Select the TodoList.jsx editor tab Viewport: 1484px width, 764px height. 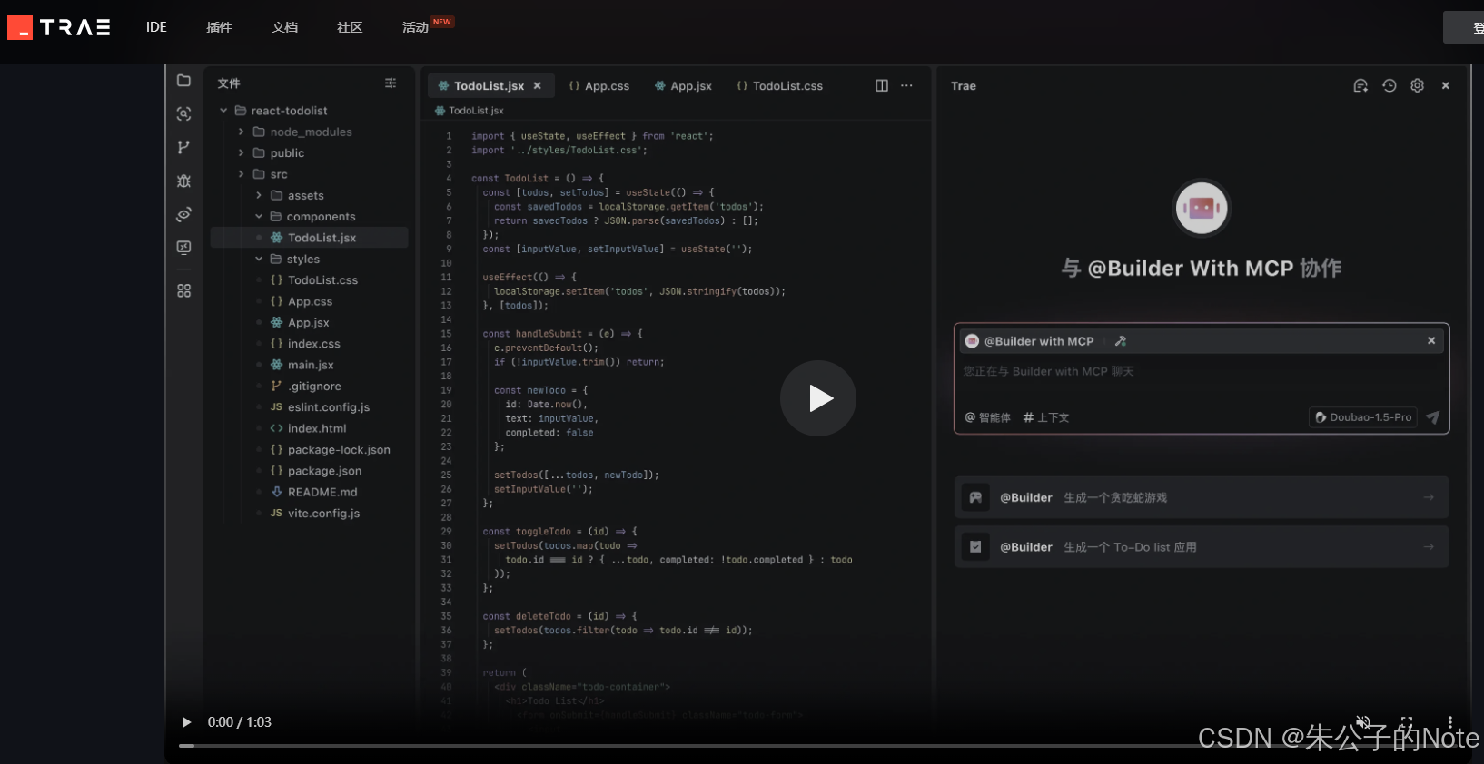(489, 86)
